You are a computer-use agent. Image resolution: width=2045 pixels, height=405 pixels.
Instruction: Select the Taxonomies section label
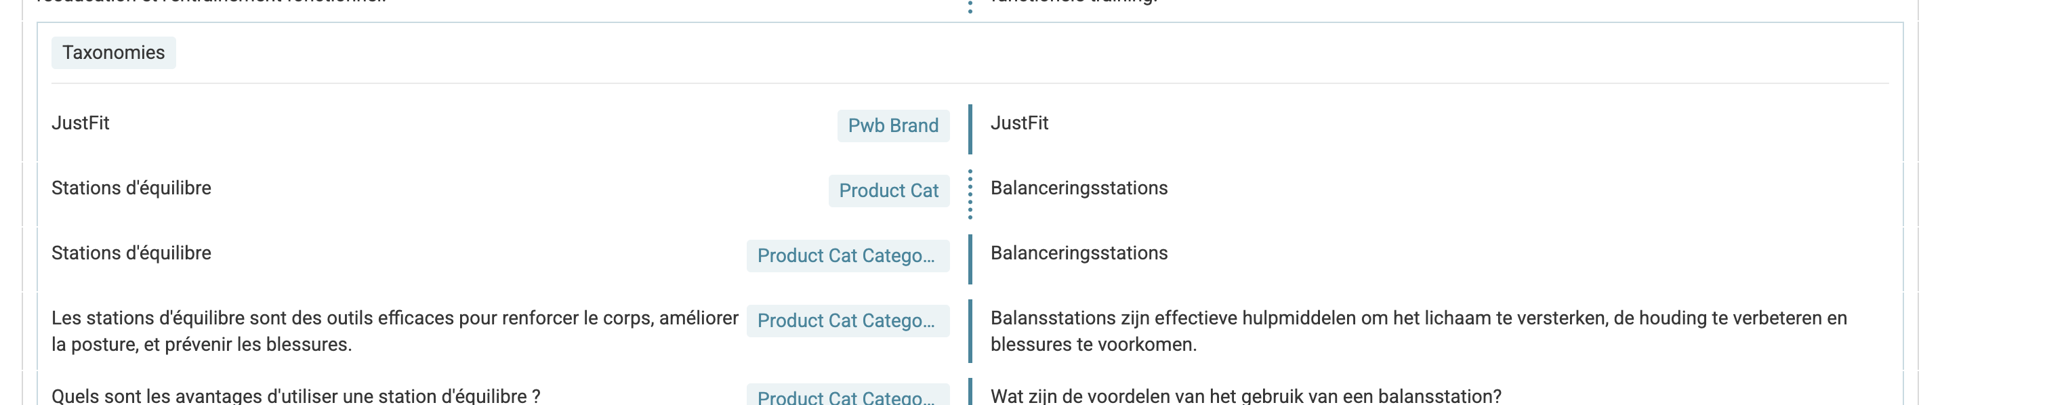point(114,52)
